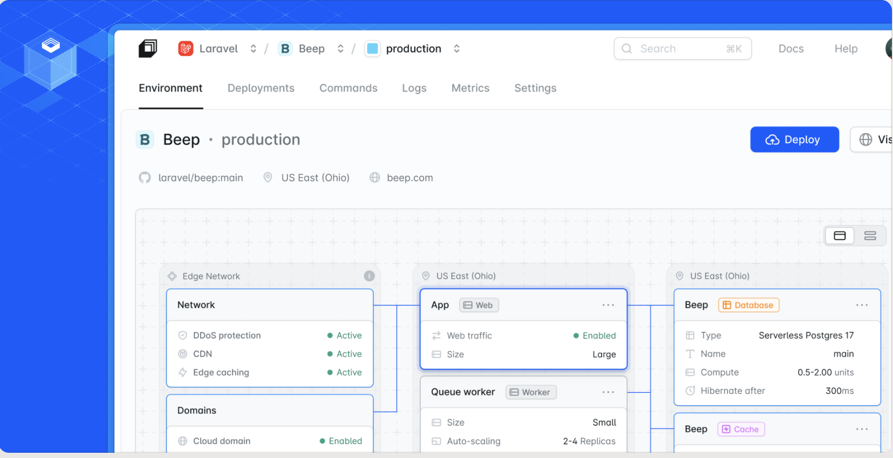Click the Cache badge on Beep card

click(x=741, y=429)
